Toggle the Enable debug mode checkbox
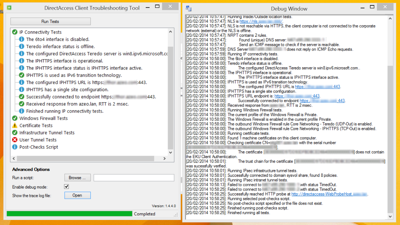Viewport: 400px width, 225px height. click(66, 186)
